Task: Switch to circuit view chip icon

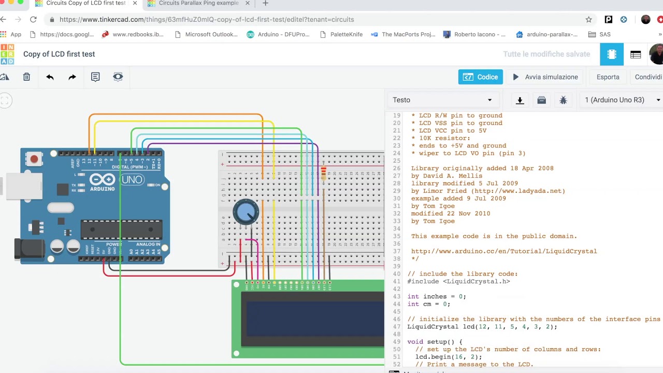Action: click(x=612, y=54)
